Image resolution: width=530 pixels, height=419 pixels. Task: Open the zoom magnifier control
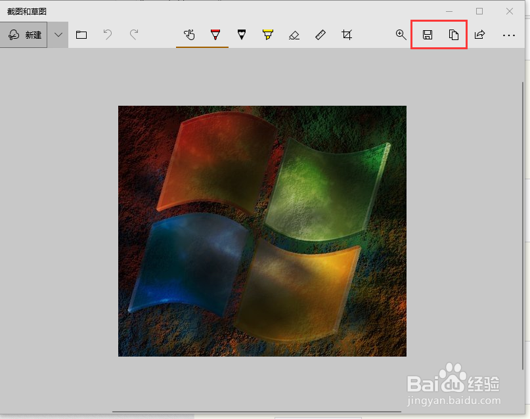click(401, 34)
